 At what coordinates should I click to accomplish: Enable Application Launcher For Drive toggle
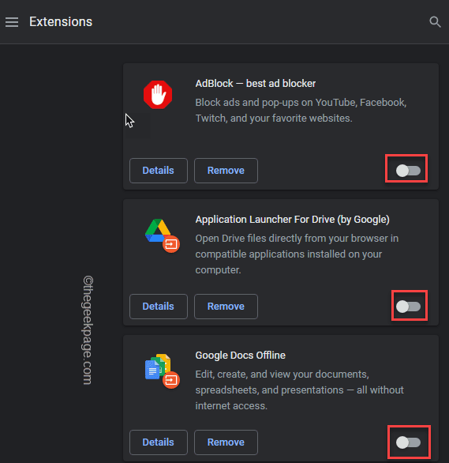408,307
